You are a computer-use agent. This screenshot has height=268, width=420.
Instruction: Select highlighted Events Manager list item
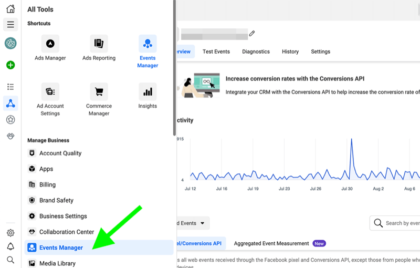pos(99,248)
